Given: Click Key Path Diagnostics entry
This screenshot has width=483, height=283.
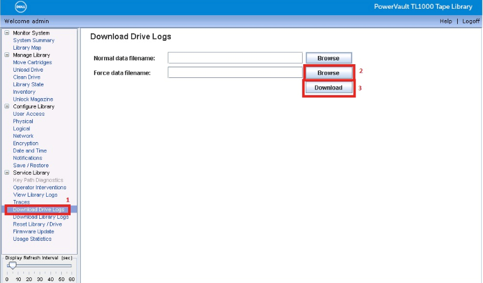Looking at the screenshot, I should (38, 180).
